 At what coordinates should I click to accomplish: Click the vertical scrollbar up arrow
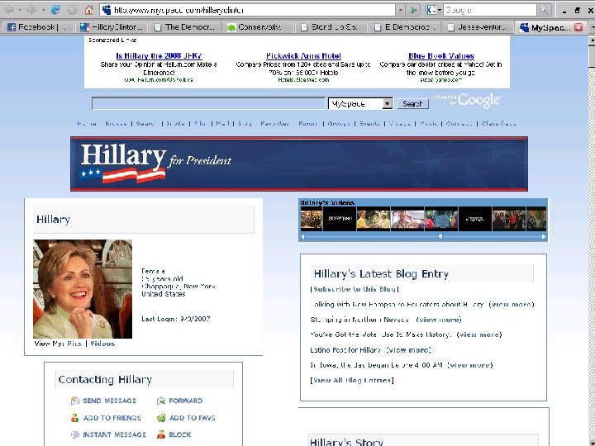[x=591, y=40]
